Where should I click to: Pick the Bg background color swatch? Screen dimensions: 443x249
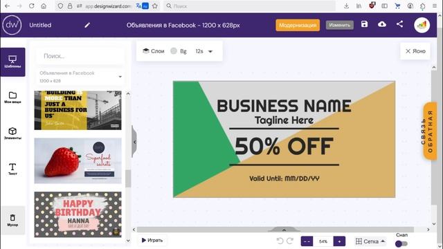point(174,50)
